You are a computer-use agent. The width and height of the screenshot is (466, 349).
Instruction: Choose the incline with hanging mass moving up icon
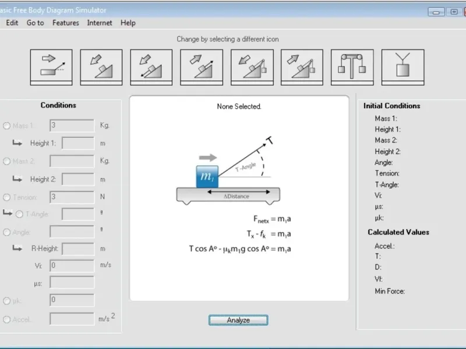(x=302, y=67)
